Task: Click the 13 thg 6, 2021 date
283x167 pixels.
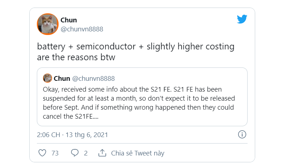Action: click(x=87, y=135)
